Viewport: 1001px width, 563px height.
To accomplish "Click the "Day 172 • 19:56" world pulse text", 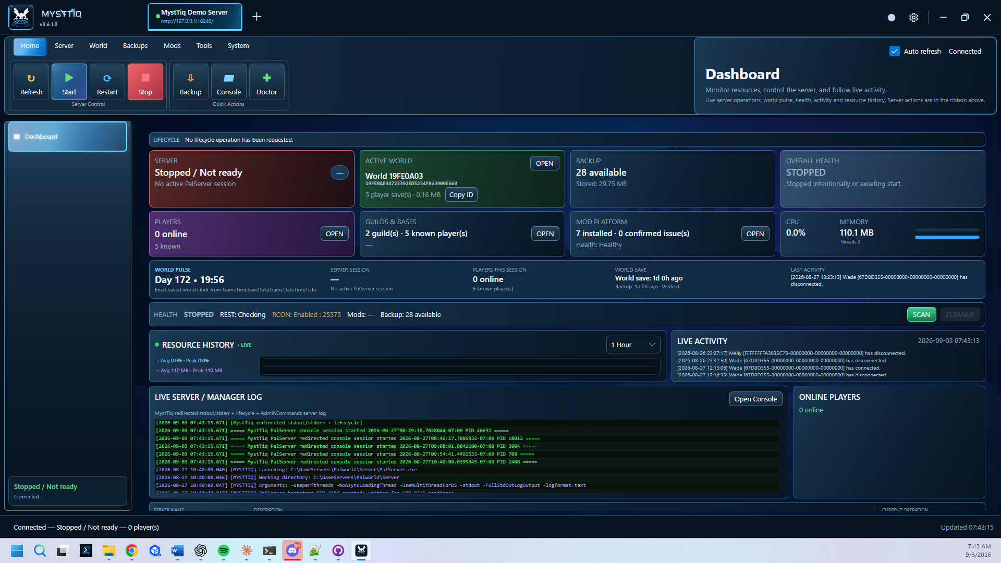I will [189, 280].
